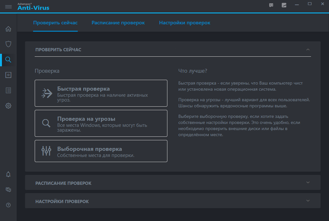This screenshot has height=221, width=329.
Task: Open the shield protection section
Action: (x=8, y=44)
